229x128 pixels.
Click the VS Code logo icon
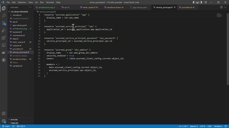[3, 2]
